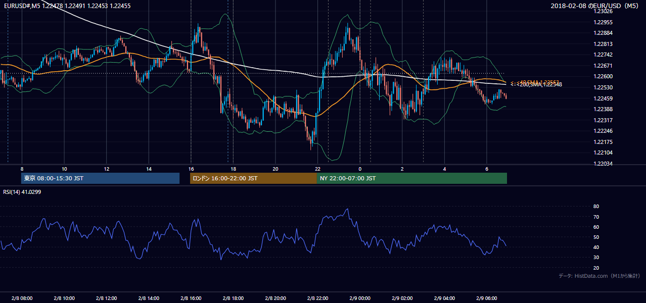This screenshot has height=303, width=646.
Task: Click price axis label 1.22034
Action: click(x=603, y=164)
